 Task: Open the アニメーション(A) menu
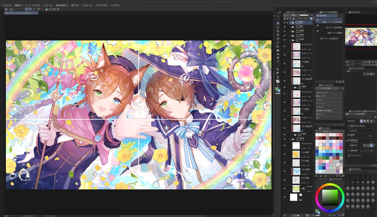point(33,5)
